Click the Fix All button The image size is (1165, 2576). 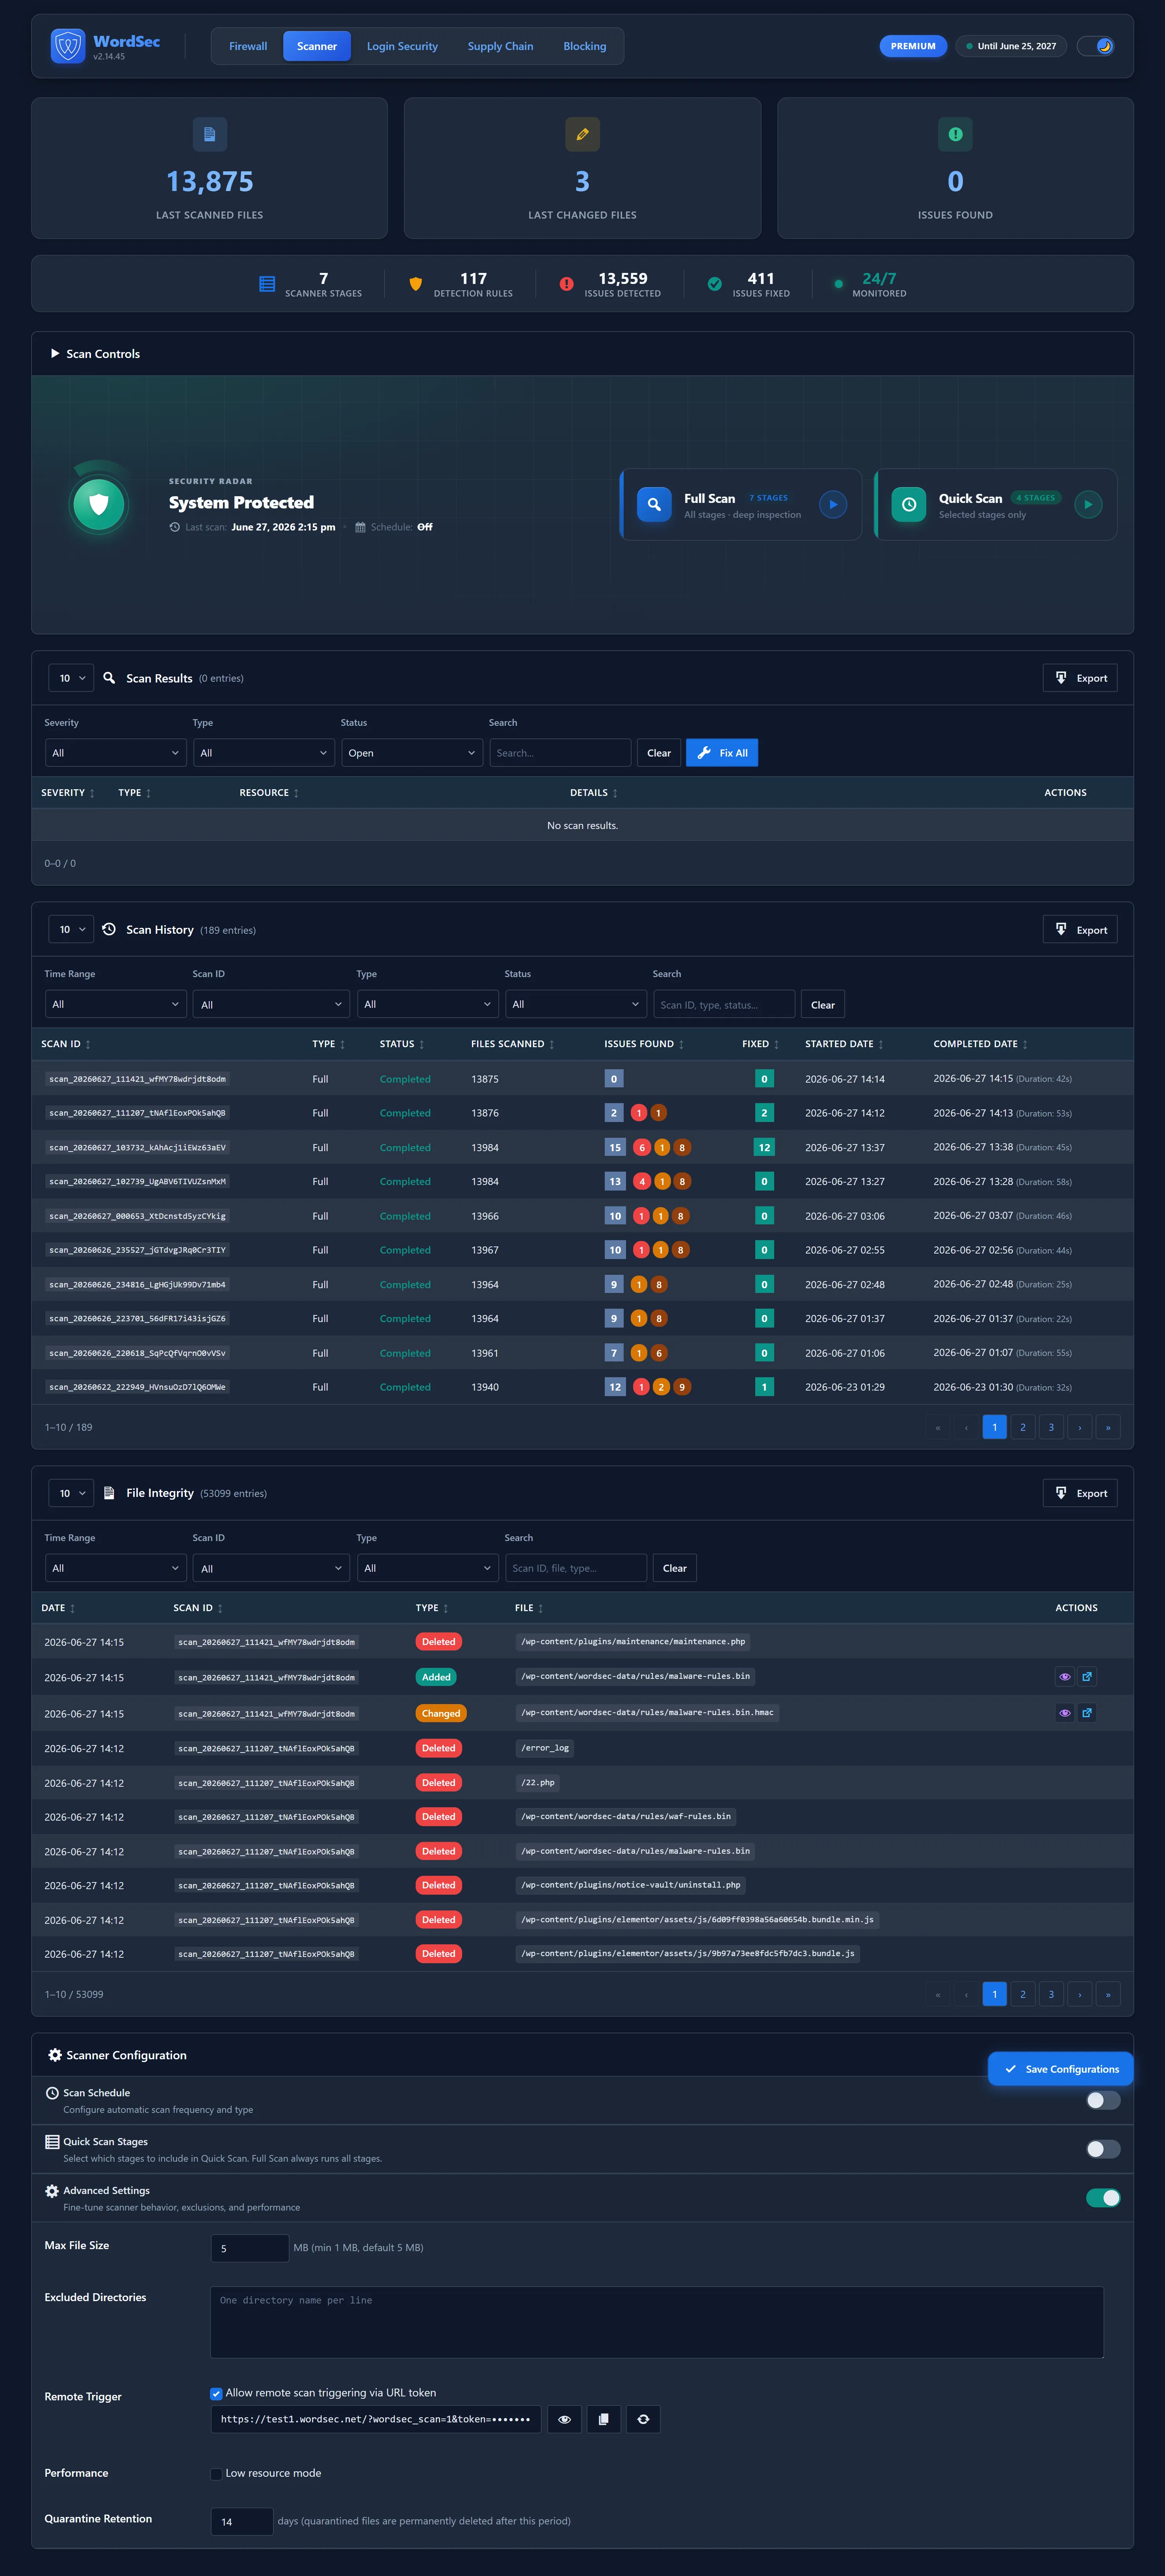click(x=722, y=753)
